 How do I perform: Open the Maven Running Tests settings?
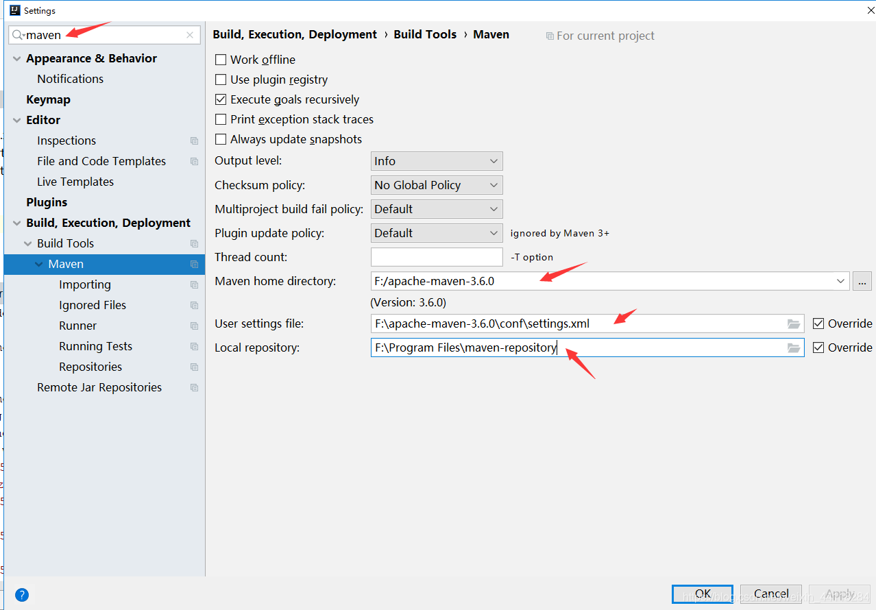click(96, 346)
